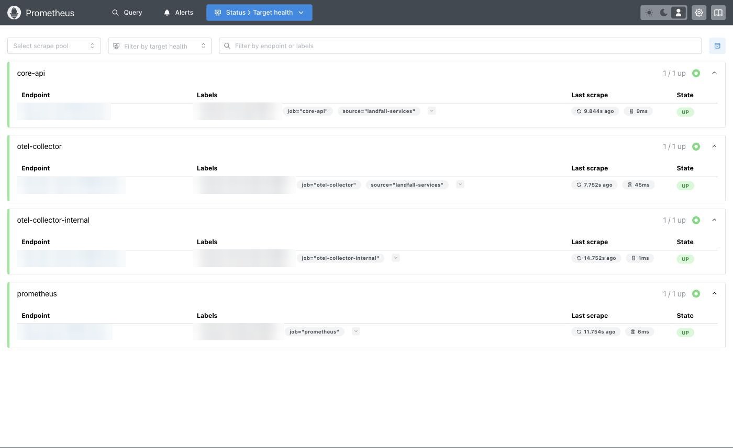
Task: Open the settings gear menu
Action: (699, 13)
